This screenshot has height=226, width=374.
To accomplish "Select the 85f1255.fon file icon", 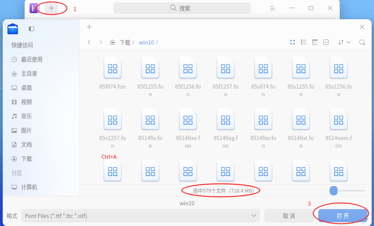I will coord(150,68).
